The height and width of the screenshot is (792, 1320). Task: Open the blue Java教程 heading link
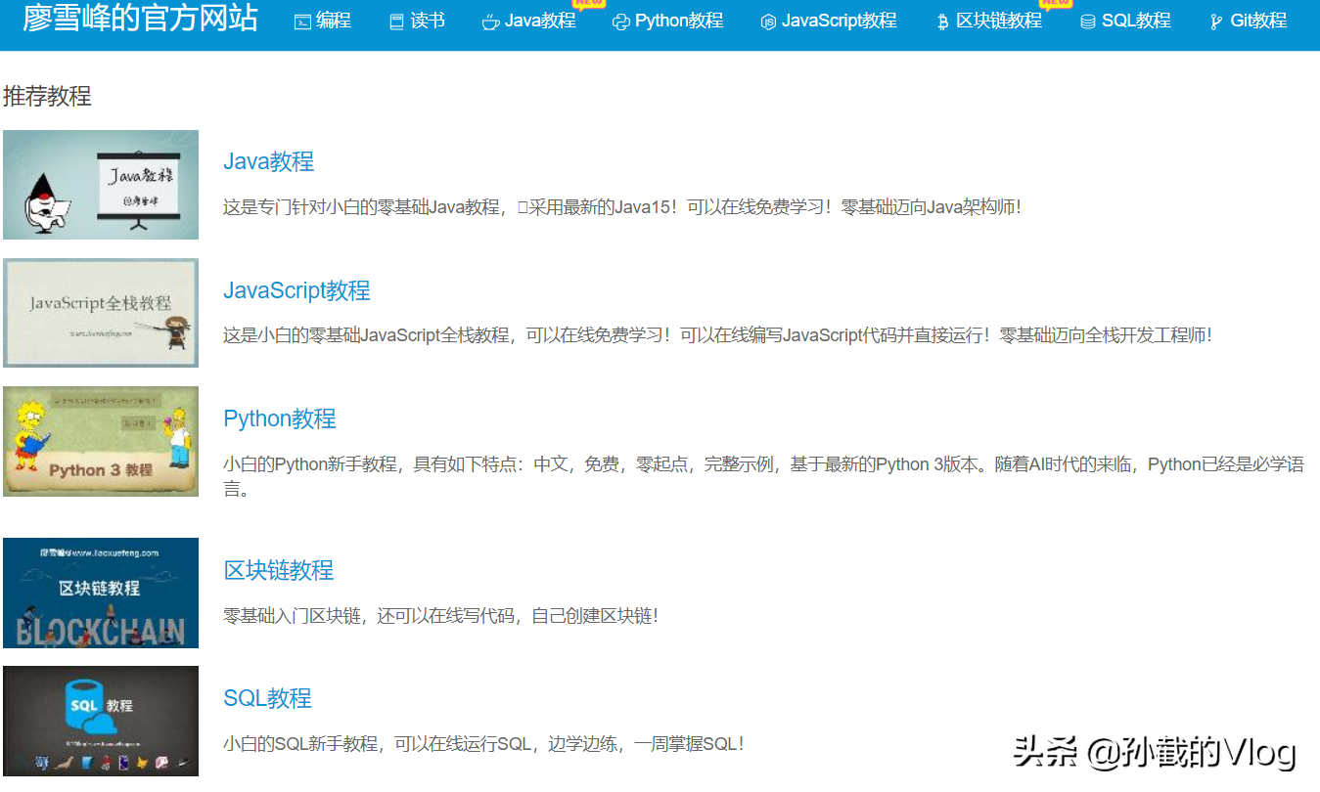(x=269, y=161)
